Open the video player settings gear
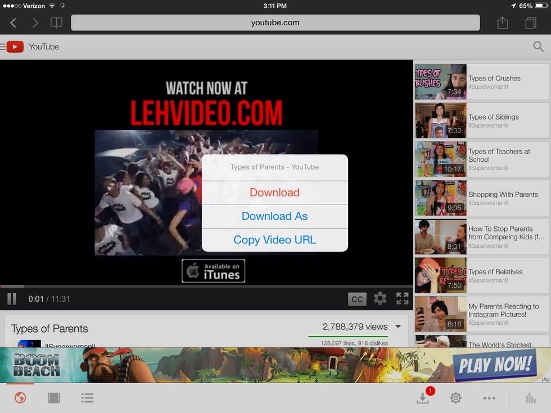Viewport: 551px width, 413px height. 380,298
